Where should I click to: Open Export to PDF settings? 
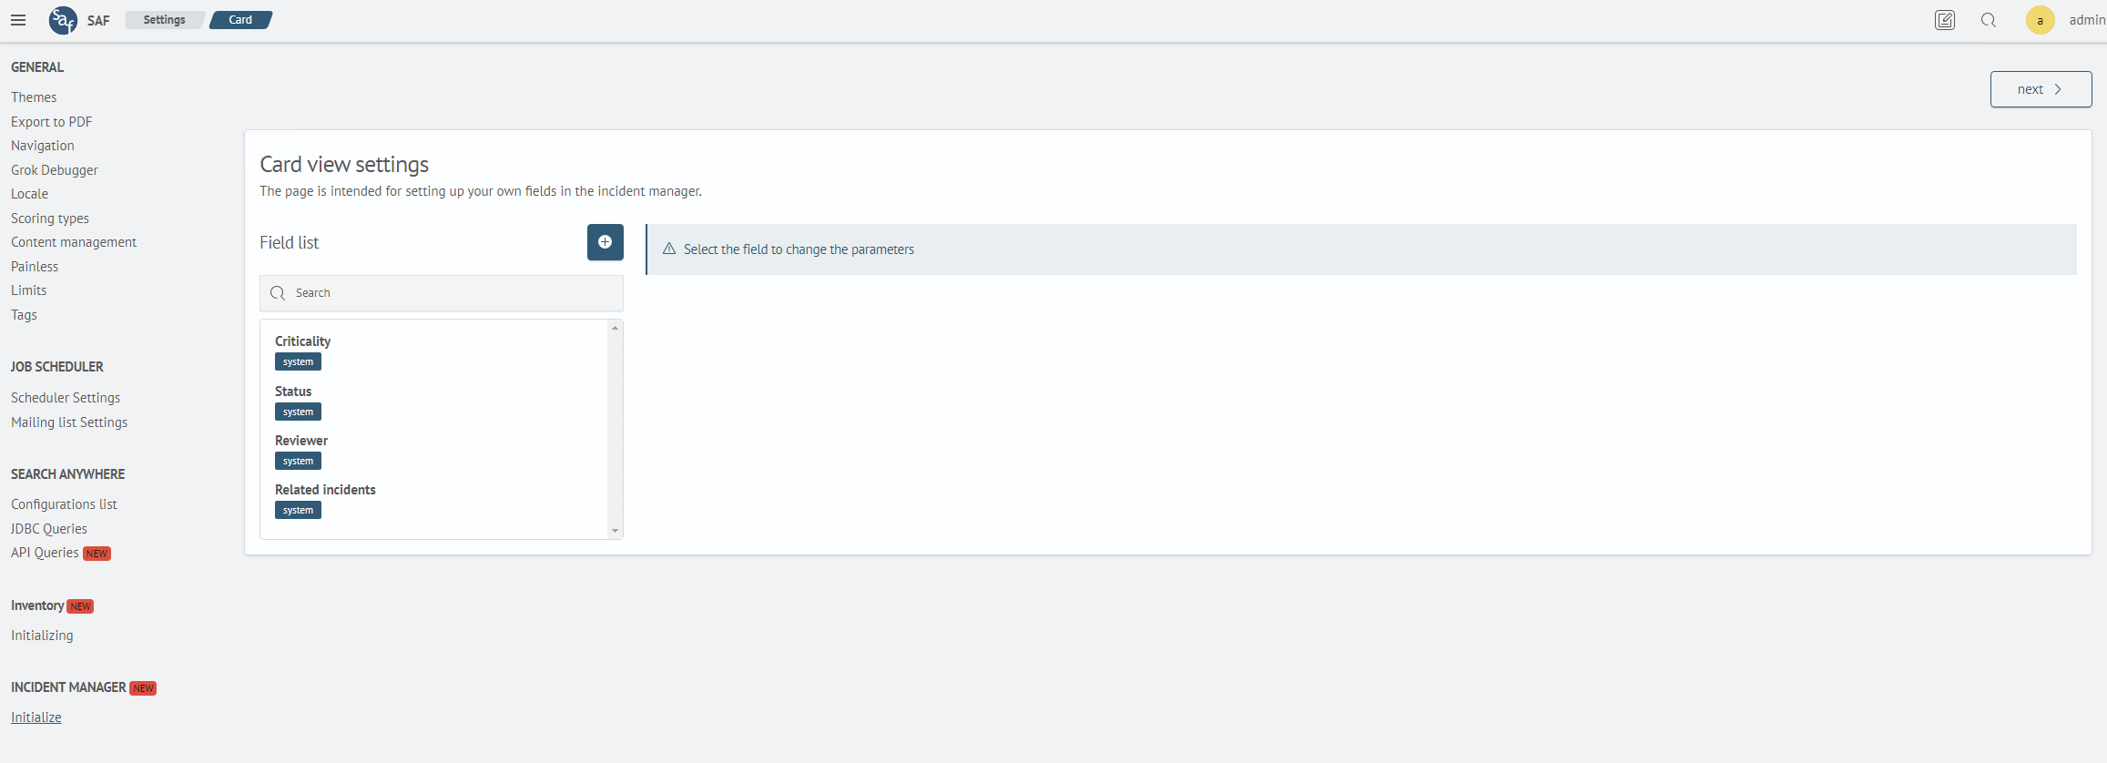point(52,122)
